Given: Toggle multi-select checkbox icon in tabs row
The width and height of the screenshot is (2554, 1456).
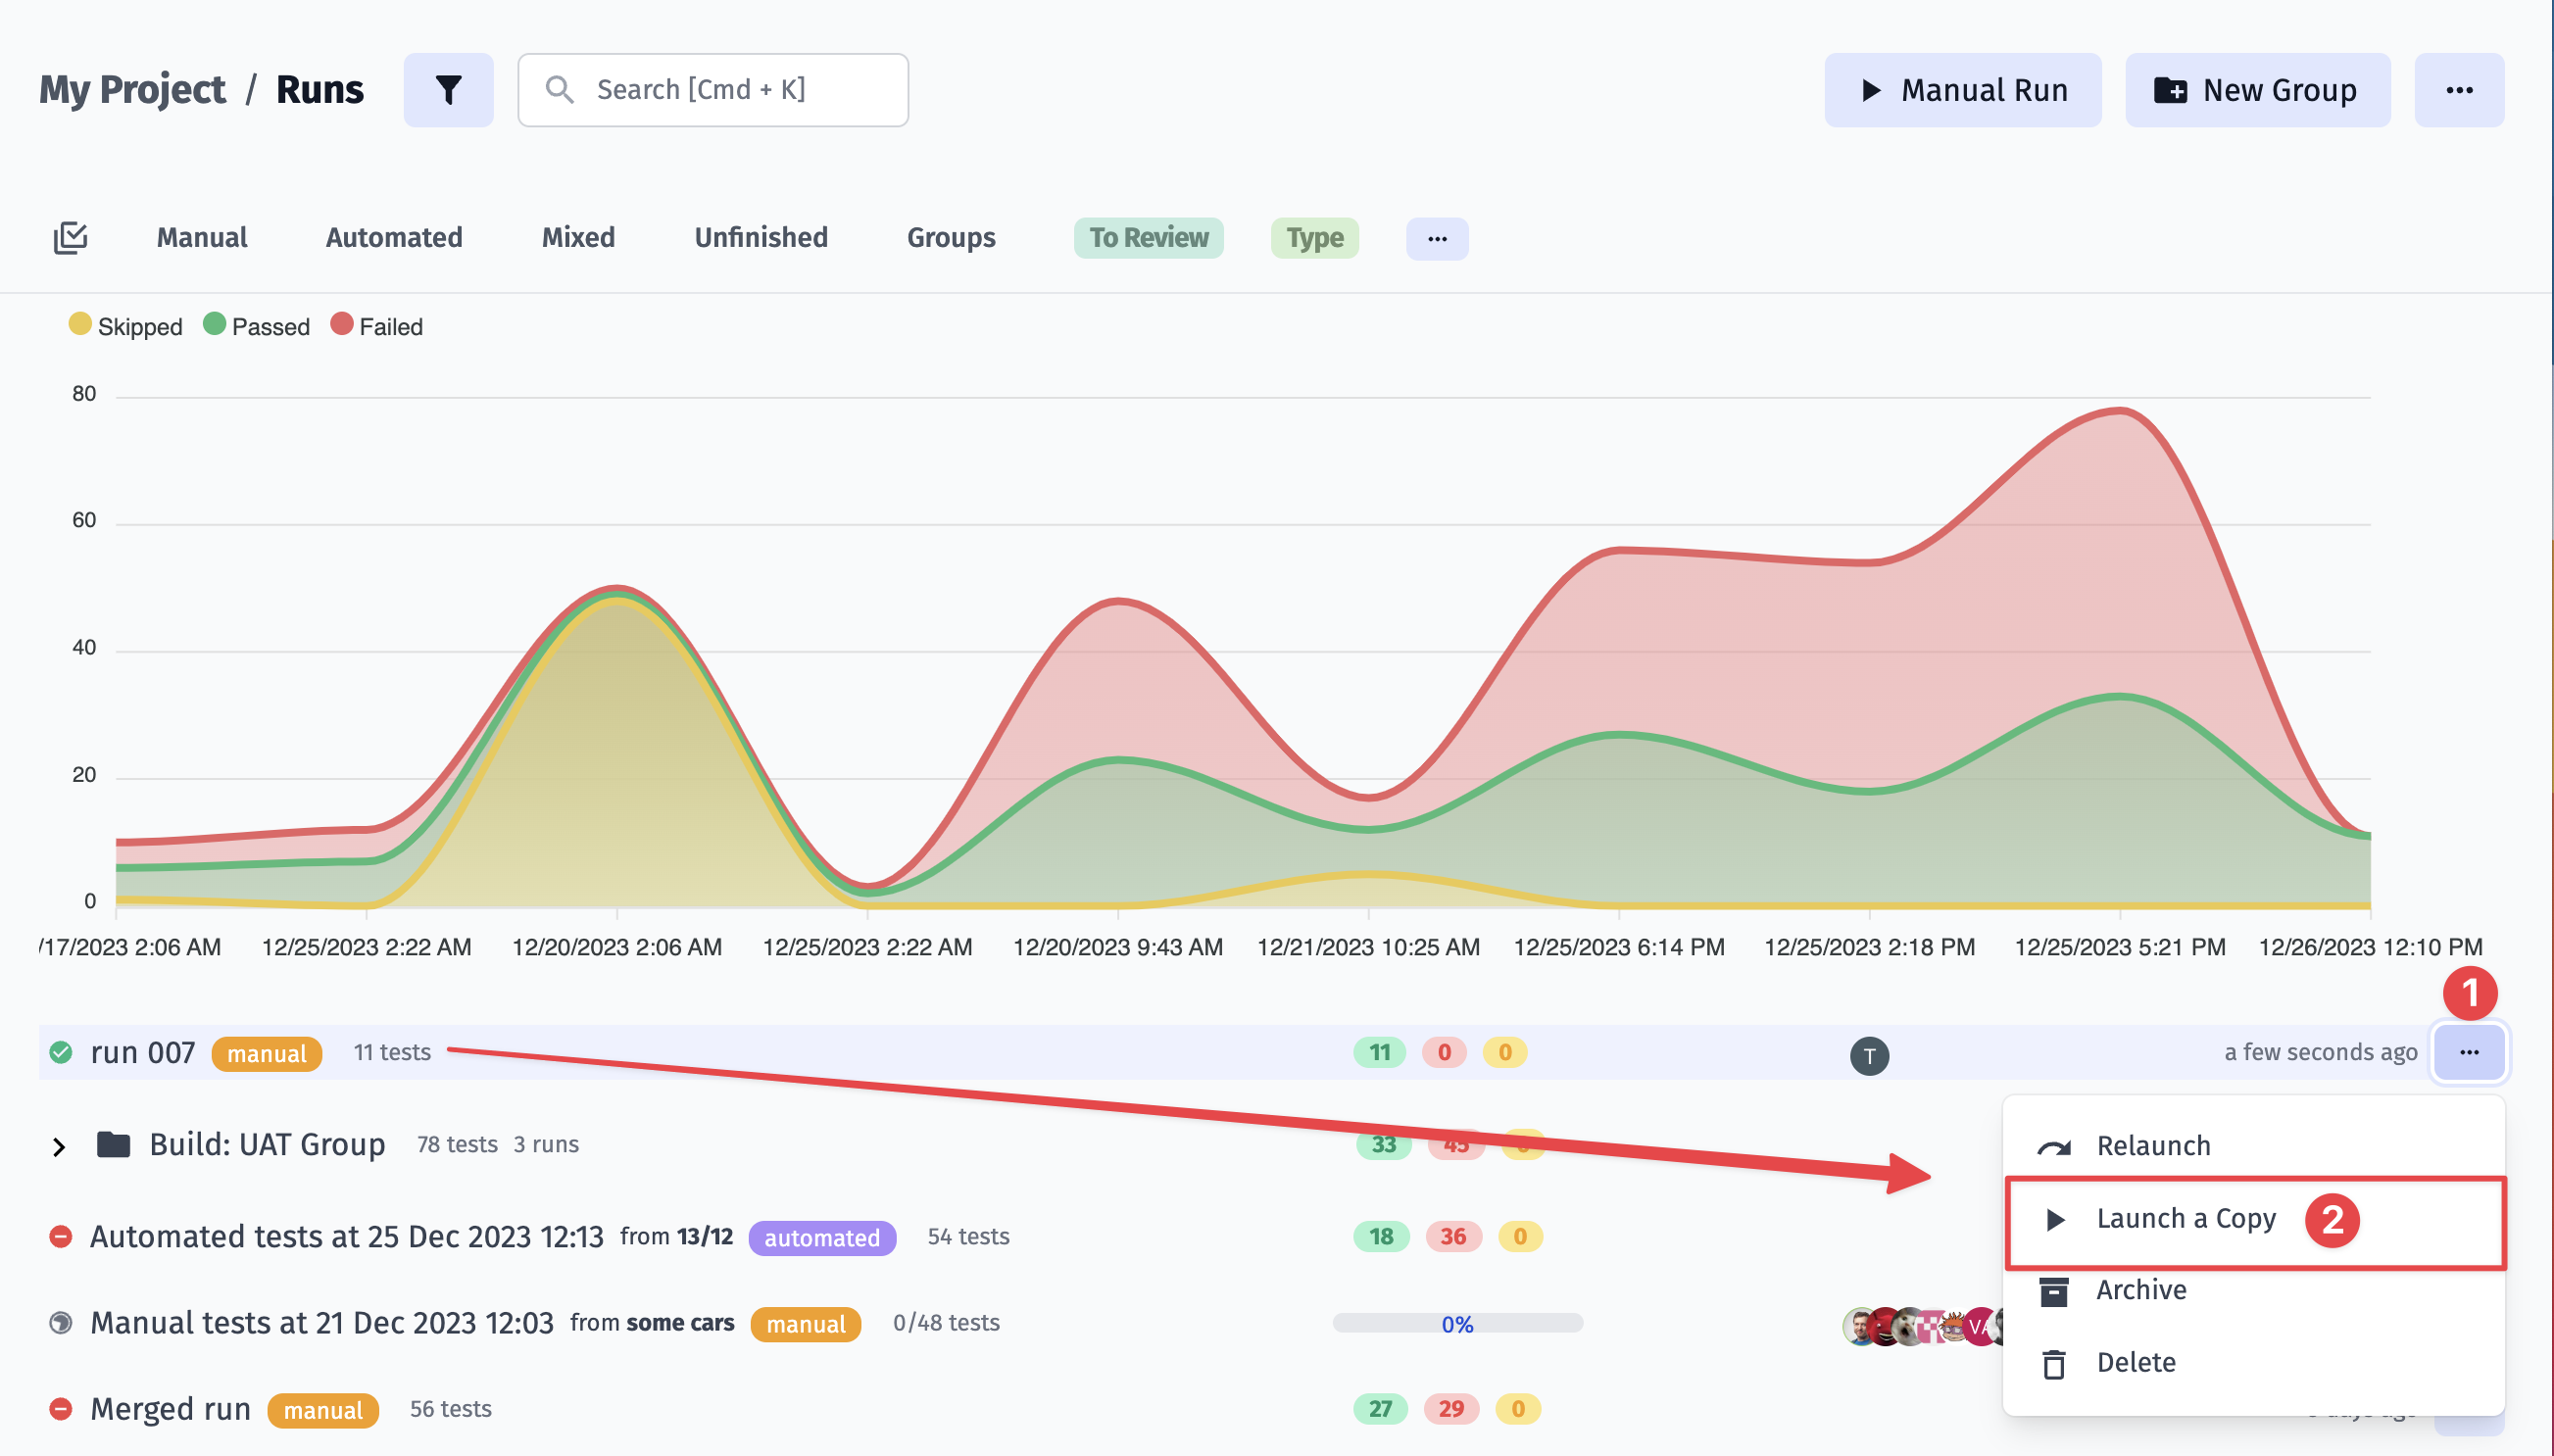Looking at the screenshot, I should [70, 238].
